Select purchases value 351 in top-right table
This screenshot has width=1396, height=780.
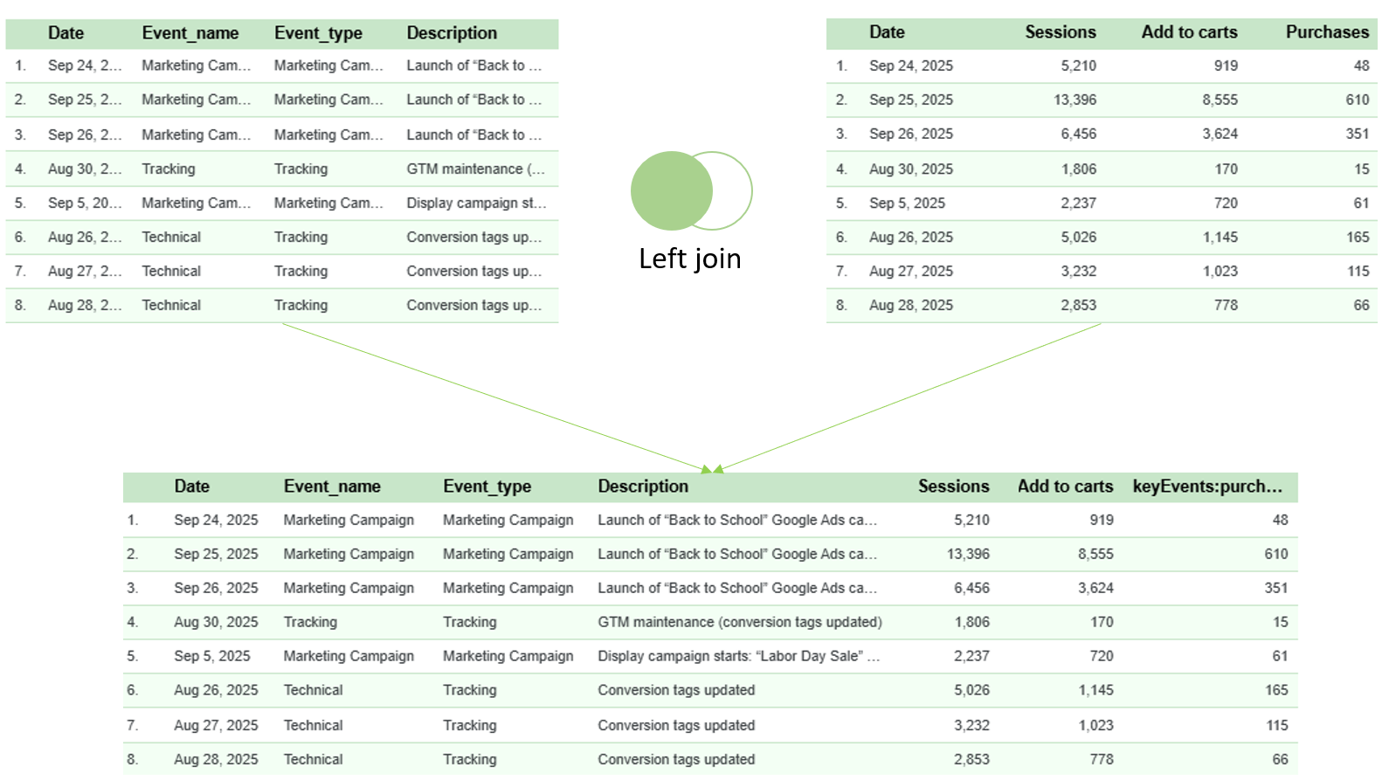point(1357,134)
